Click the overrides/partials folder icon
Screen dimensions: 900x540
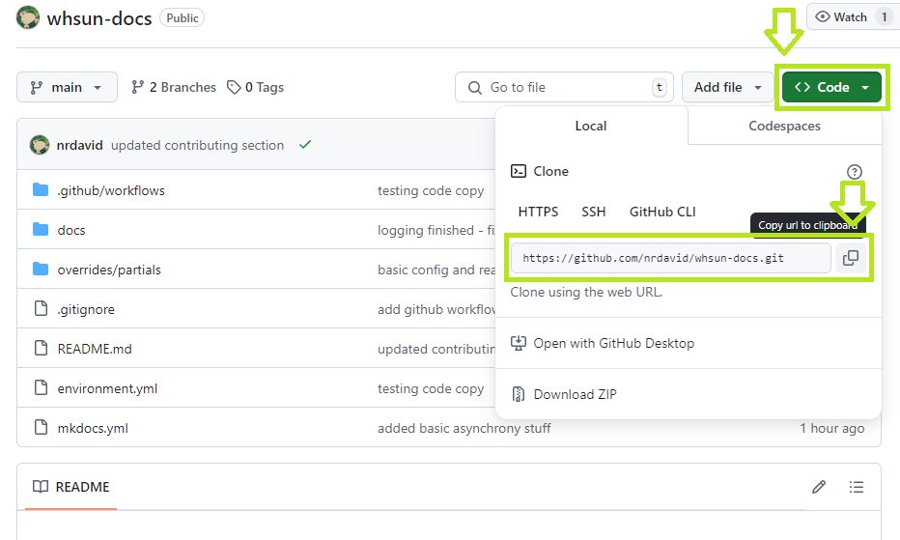(x=41, y=270)
